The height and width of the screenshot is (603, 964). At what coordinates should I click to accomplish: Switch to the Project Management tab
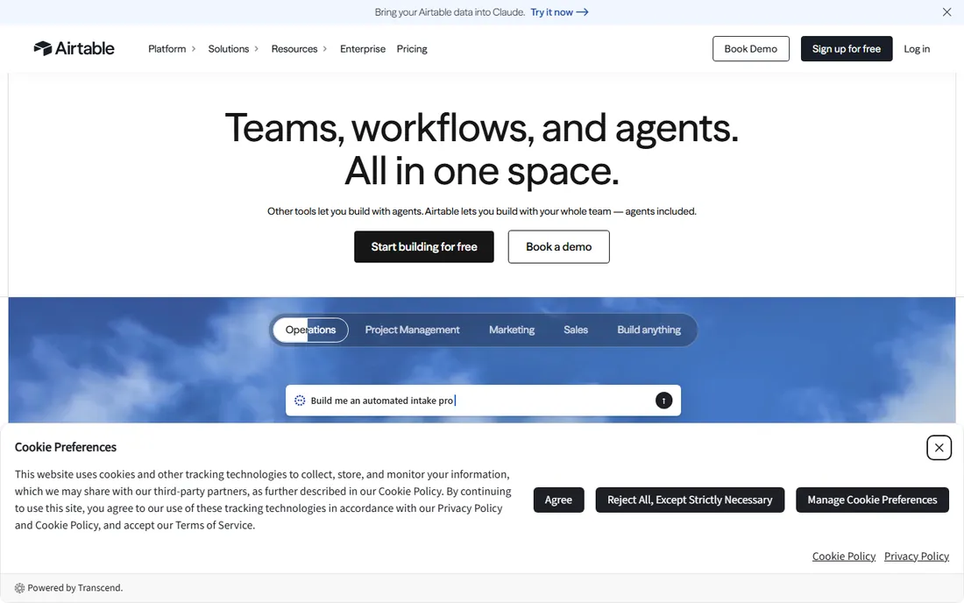coord(412,330)
